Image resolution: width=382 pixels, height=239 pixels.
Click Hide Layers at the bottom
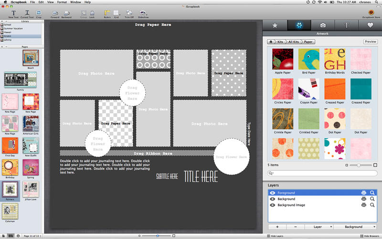(277, 236)
